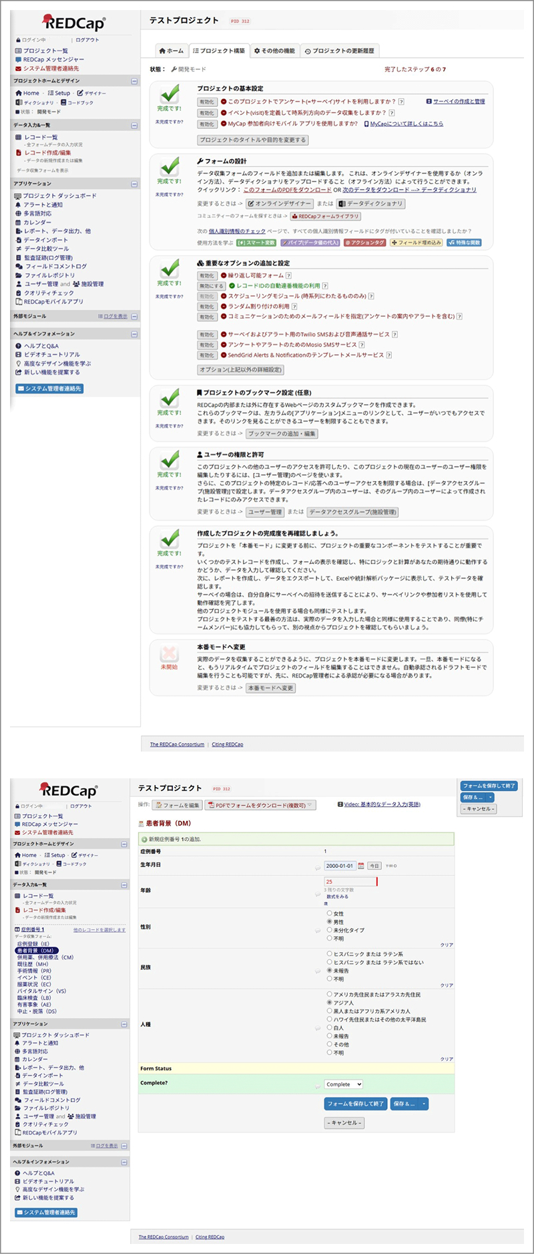Click 有効化 for 繰り返し可能フォーム

click(206, 275)
